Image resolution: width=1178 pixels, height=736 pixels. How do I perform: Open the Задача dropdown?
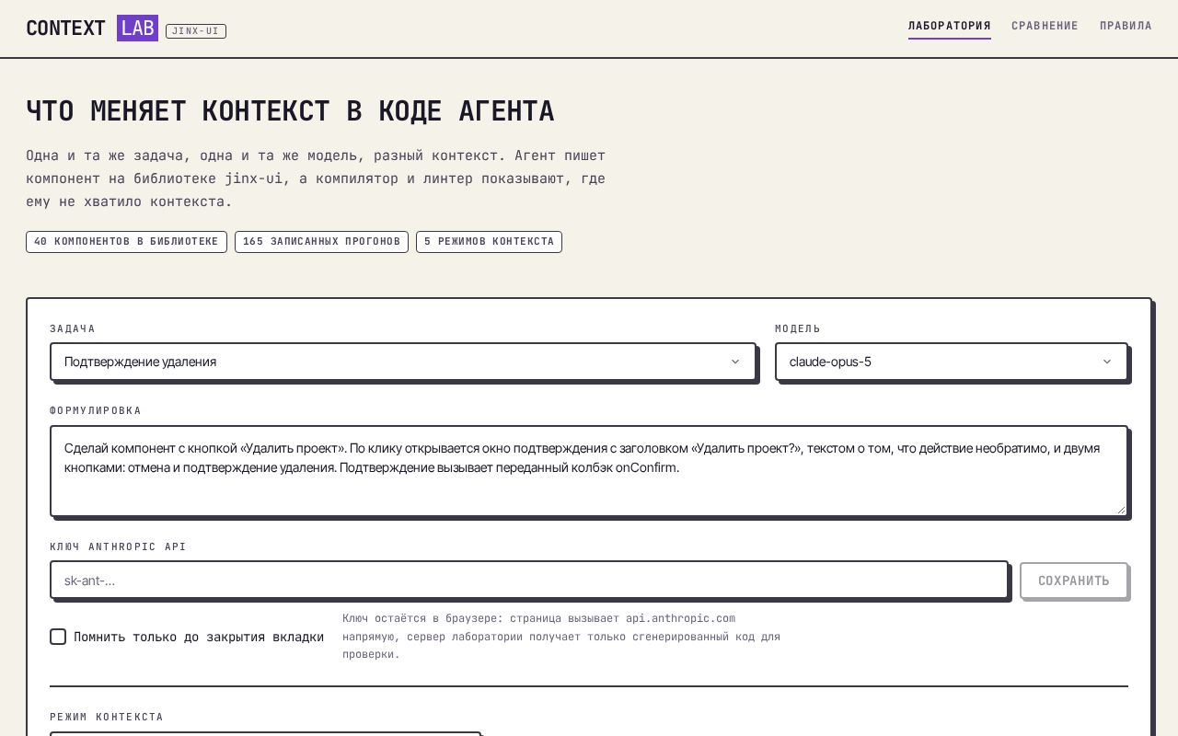[403, 362]
